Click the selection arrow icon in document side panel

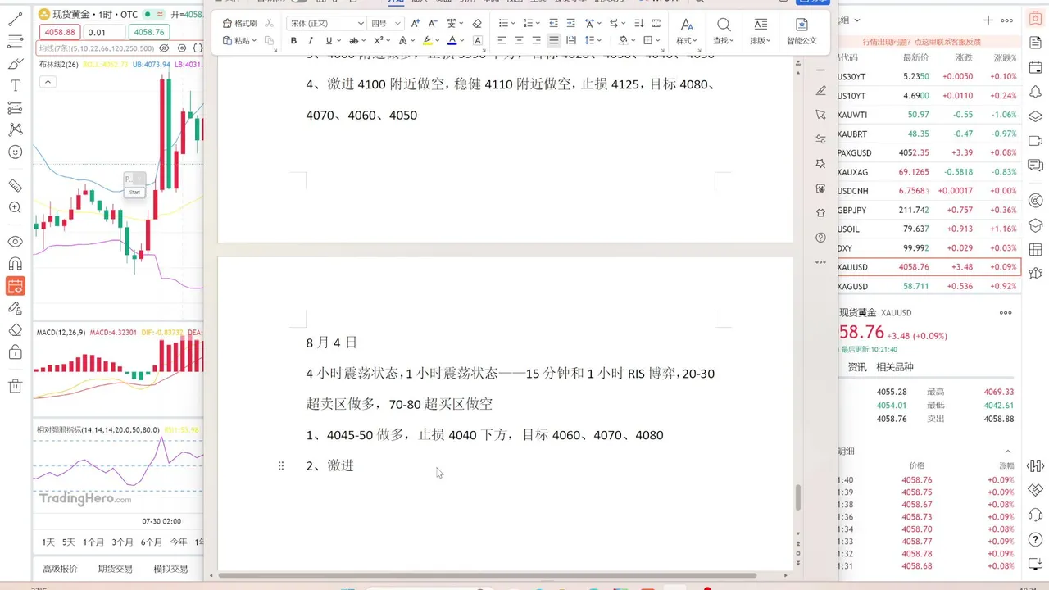(821, 116)
